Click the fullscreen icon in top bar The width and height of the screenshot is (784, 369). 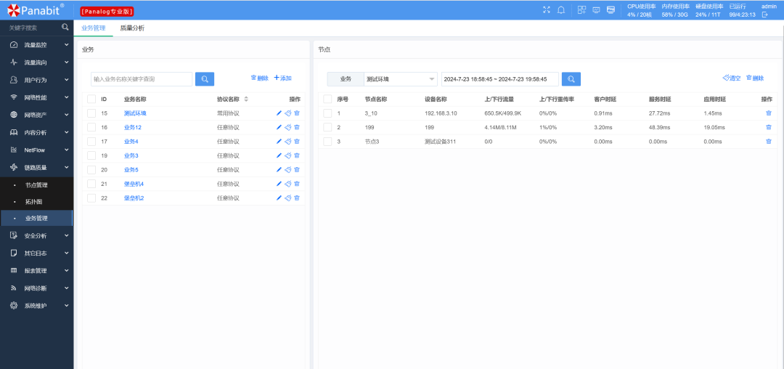[547, 10]
